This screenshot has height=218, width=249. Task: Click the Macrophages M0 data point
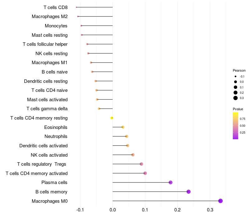(x=220, y=201)
